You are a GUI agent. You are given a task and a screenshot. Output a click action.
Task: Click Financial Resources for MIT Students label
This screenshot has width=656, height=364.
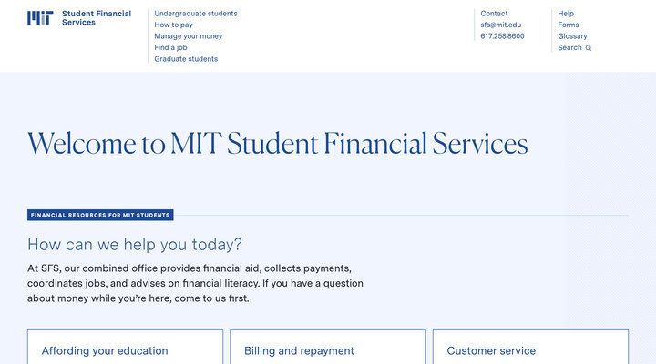click(x=100, y=216)
